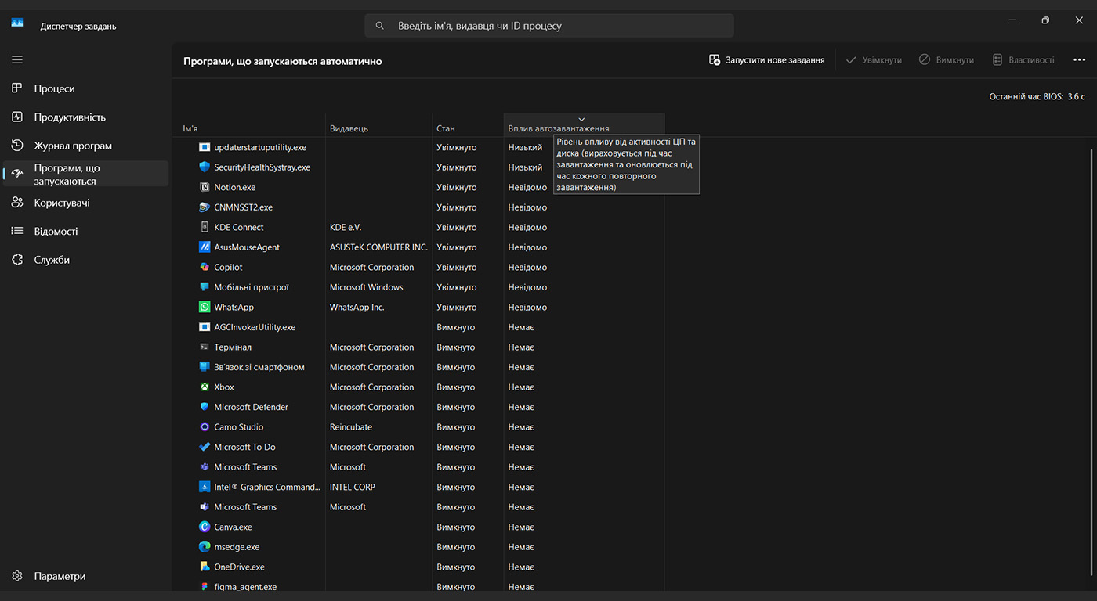Screen dimensions: 1097x601
Task: Select the WhatsApp icon
Action: [x=205, y=308]
